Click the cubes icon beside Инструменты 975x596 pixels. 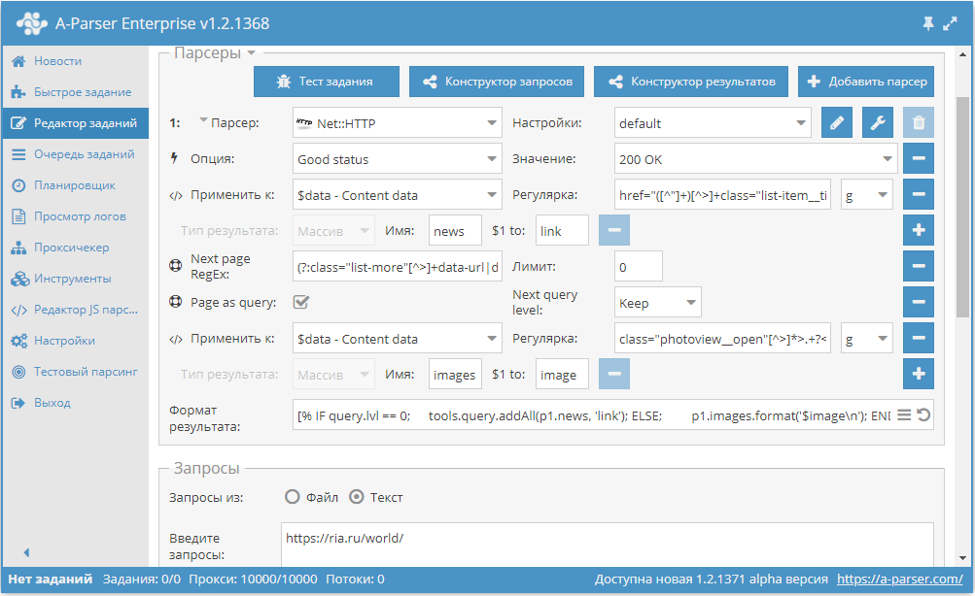tap(19, 279)
